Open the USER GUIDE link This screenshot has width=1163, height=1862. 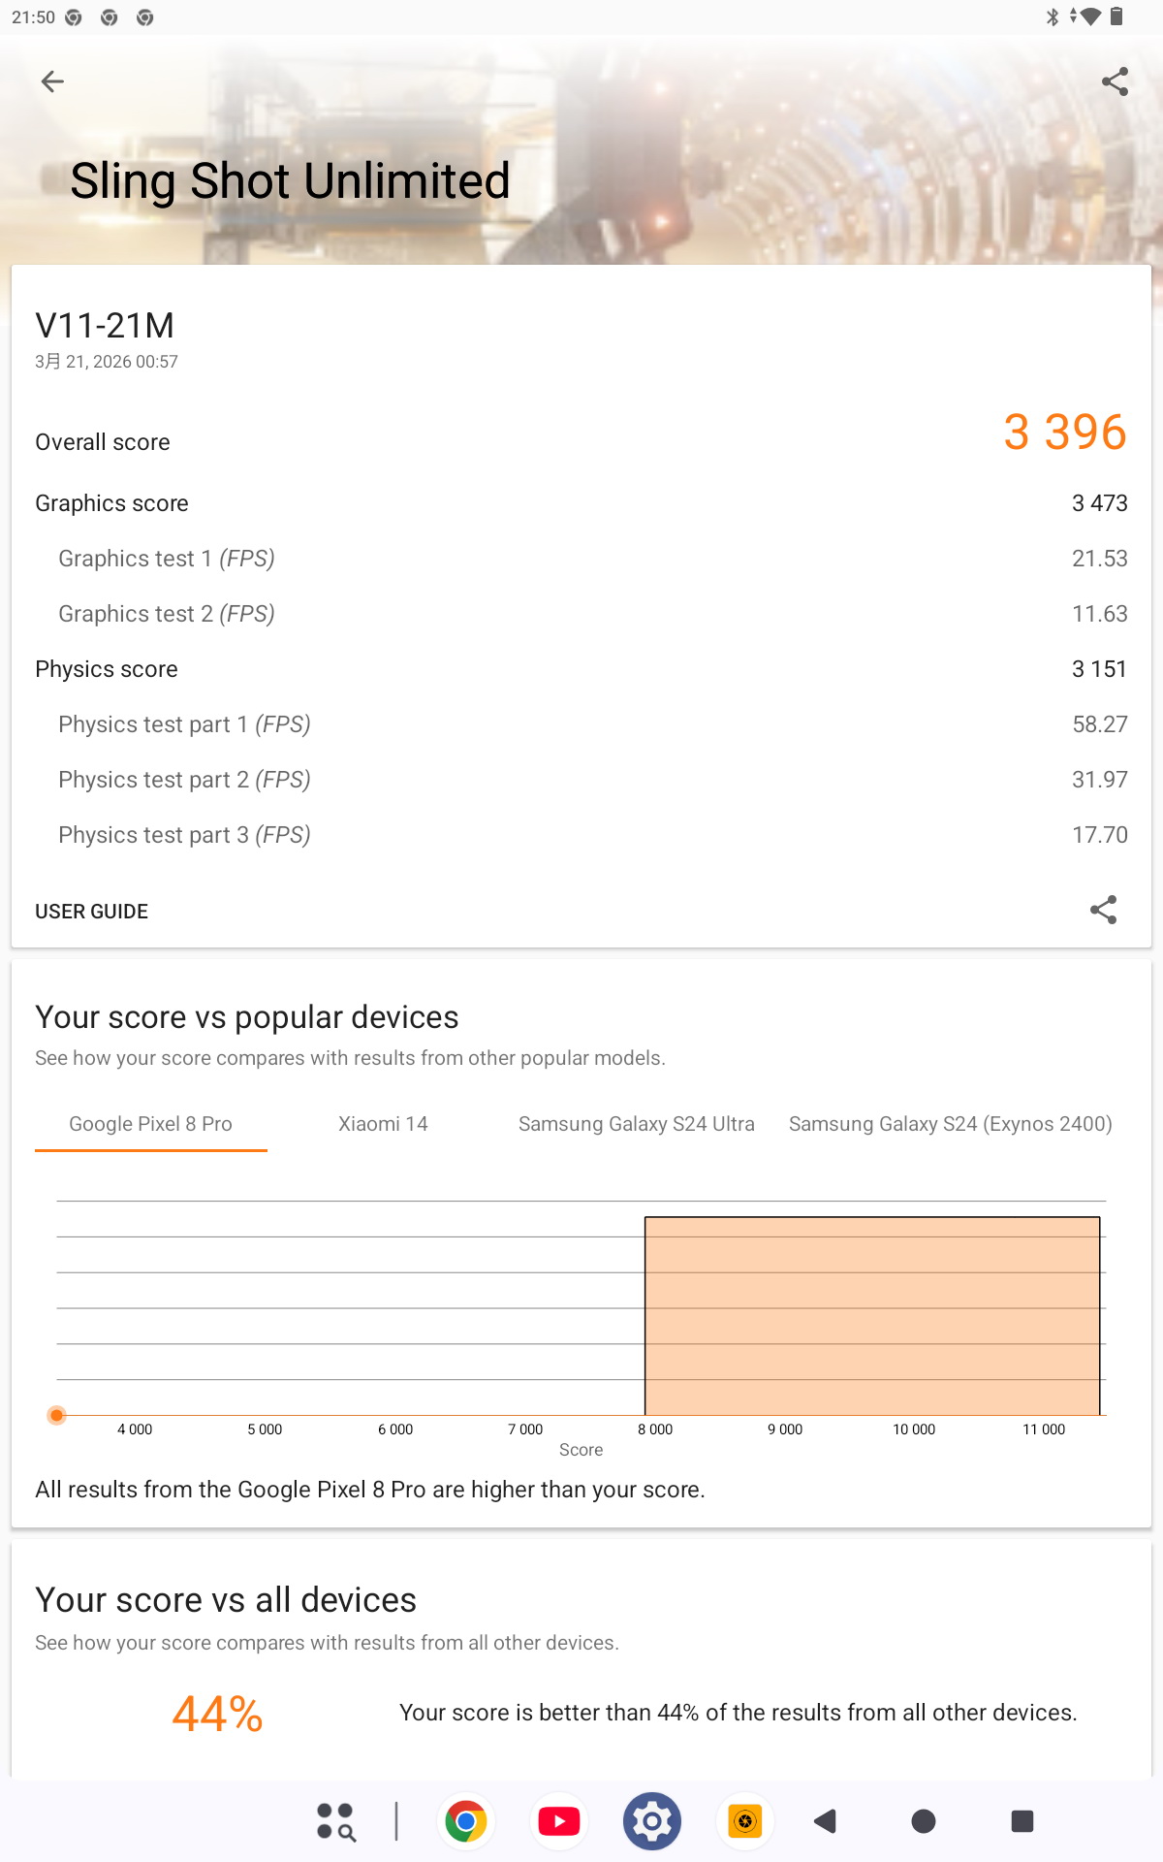tap(92, 912)
